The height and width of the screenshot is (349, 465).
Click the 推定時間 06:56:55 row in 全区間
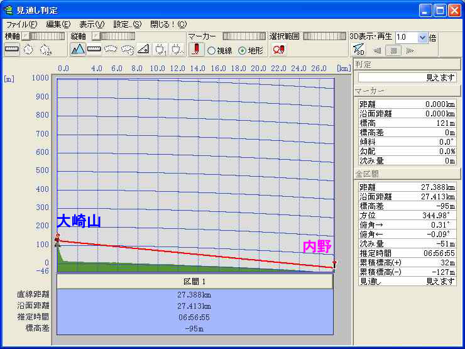click(407, 253)
